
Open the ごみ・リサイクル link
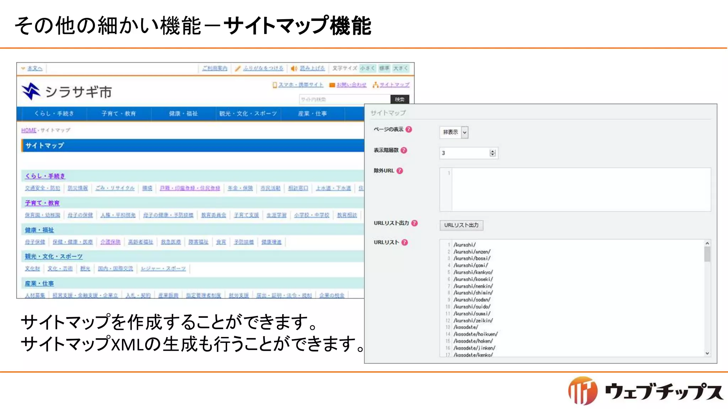[x=115, y=188]
